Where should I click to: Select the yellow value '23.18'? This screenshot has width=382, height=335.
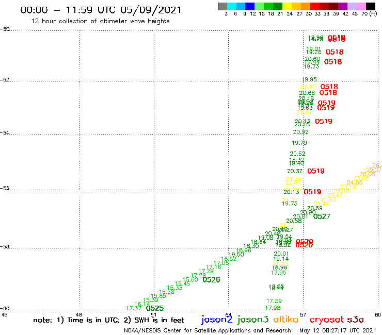coord(348,187)
